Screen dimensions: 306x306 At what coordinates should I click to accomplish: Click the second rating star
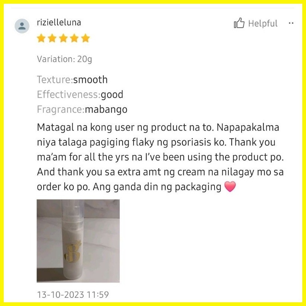(x=52, y=38)
